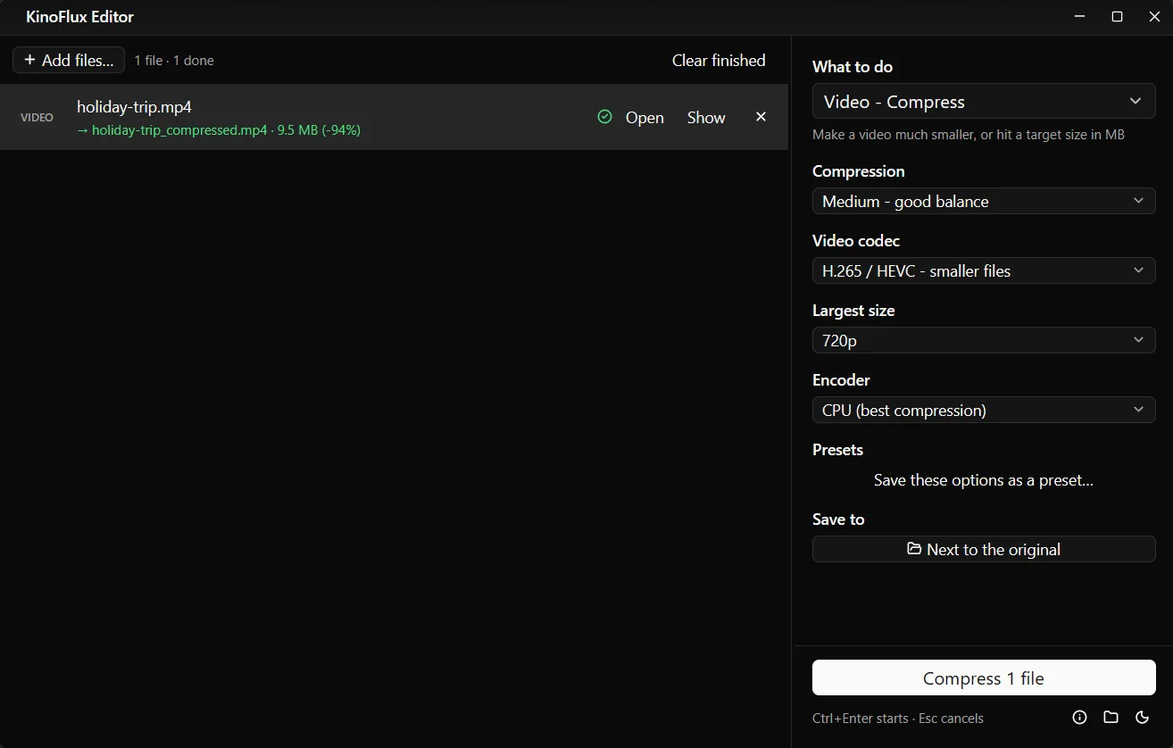Click the "KinoFlux Editor" window title

coord(80,17)
